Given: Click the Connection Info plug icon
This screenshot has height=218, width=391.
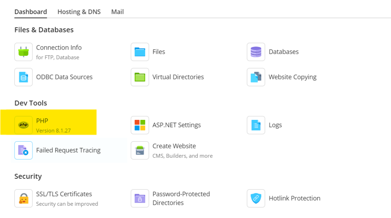Looking at the screenshot, I should pos(24,52).
